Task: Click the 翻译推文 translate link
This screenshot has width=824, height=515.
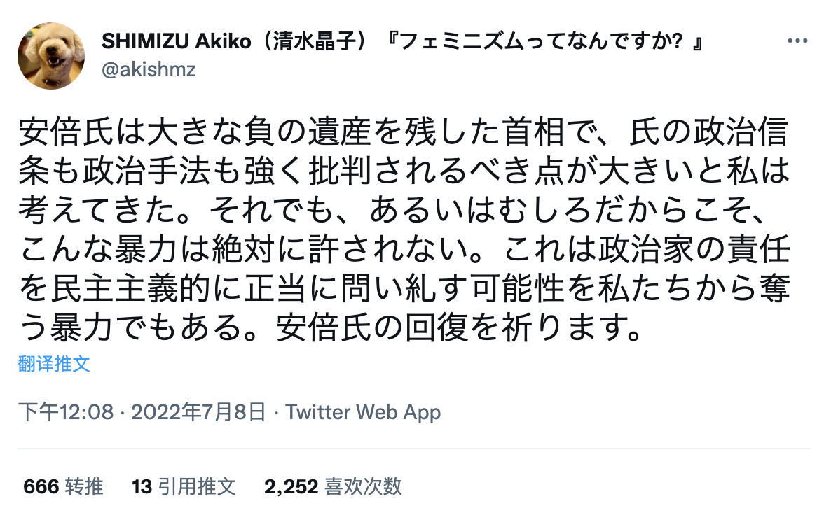Action: 54,365
